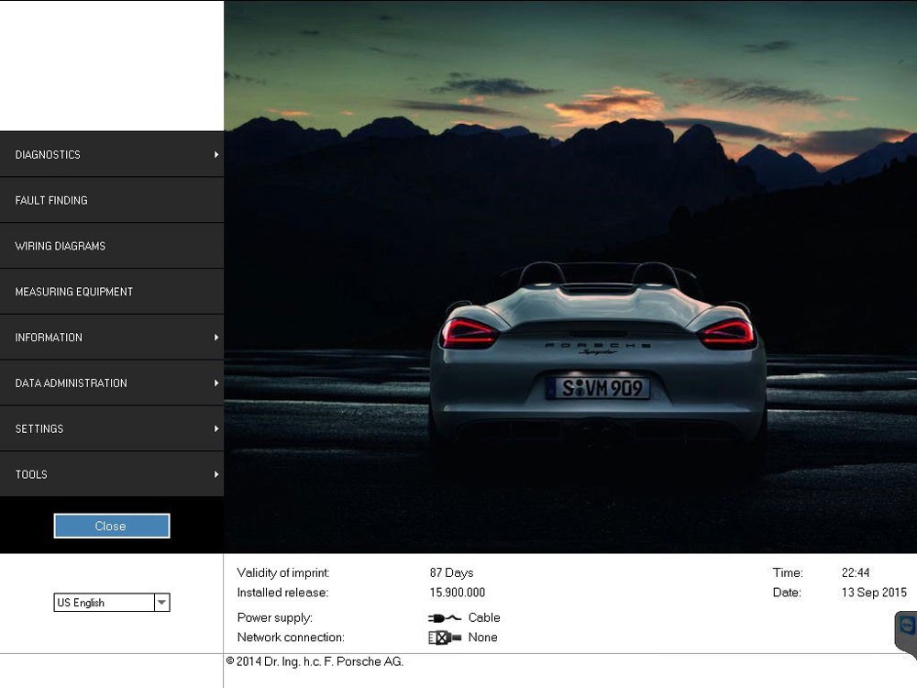
Task: Click the arrow beside Tools
Action: click(216, 474)
